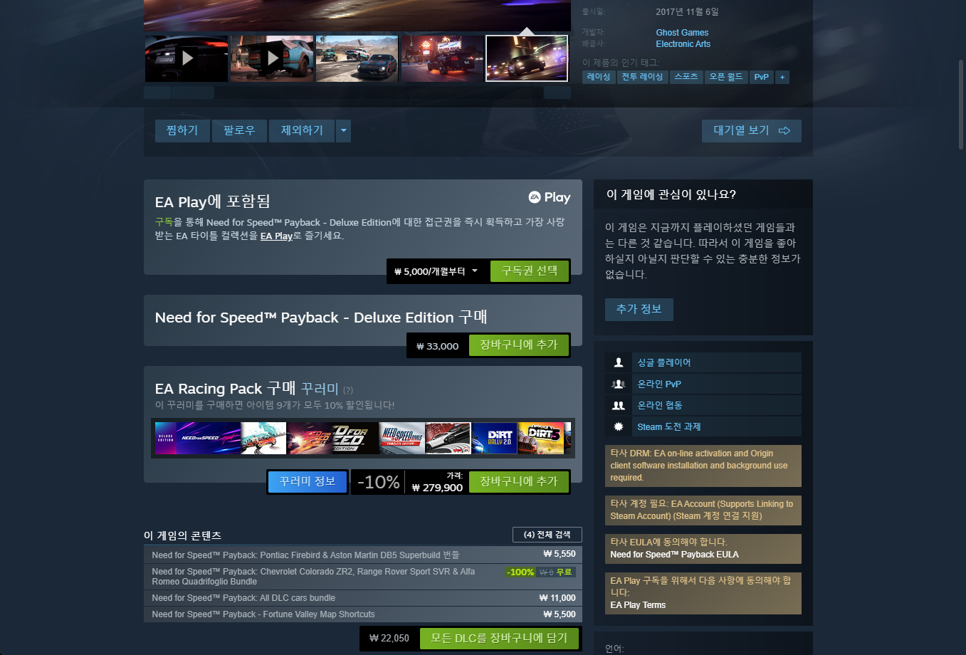966x655 pixels.
Task: Click the Steam 도전 과제 achievements icon
Action: click(619, 426)
